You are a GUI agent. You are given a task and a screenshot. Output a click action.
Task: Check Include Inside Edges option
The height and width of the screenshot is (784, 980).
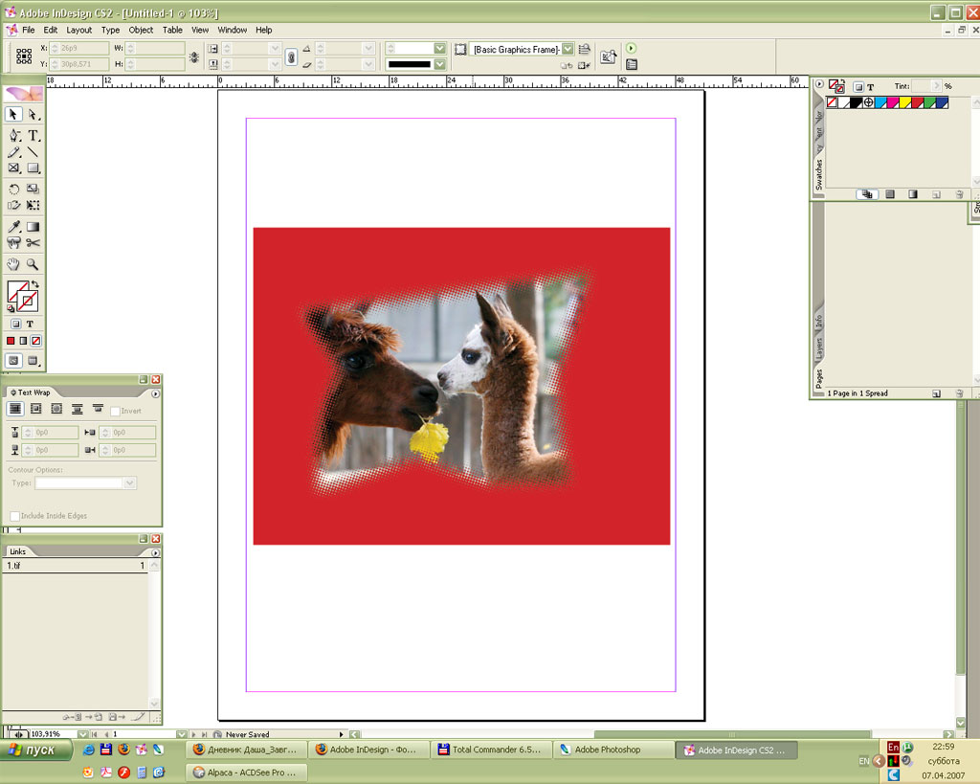tap(14, 516)
